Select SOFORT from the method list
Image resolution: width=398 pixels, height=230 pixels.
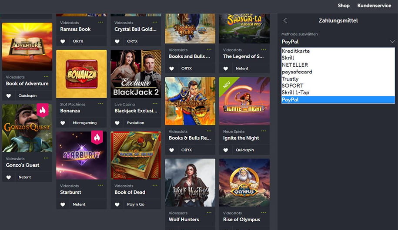[338, 85]
